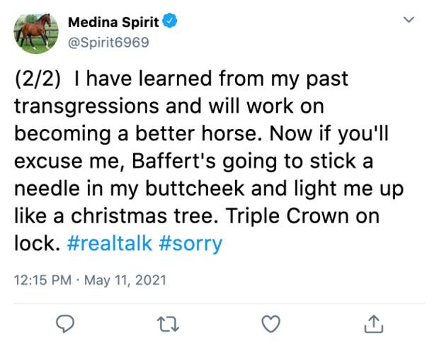Click the blue verified badge

point(170,21)
